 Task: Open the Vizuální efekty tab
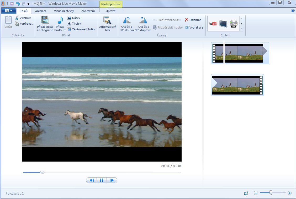click(64, 11)
